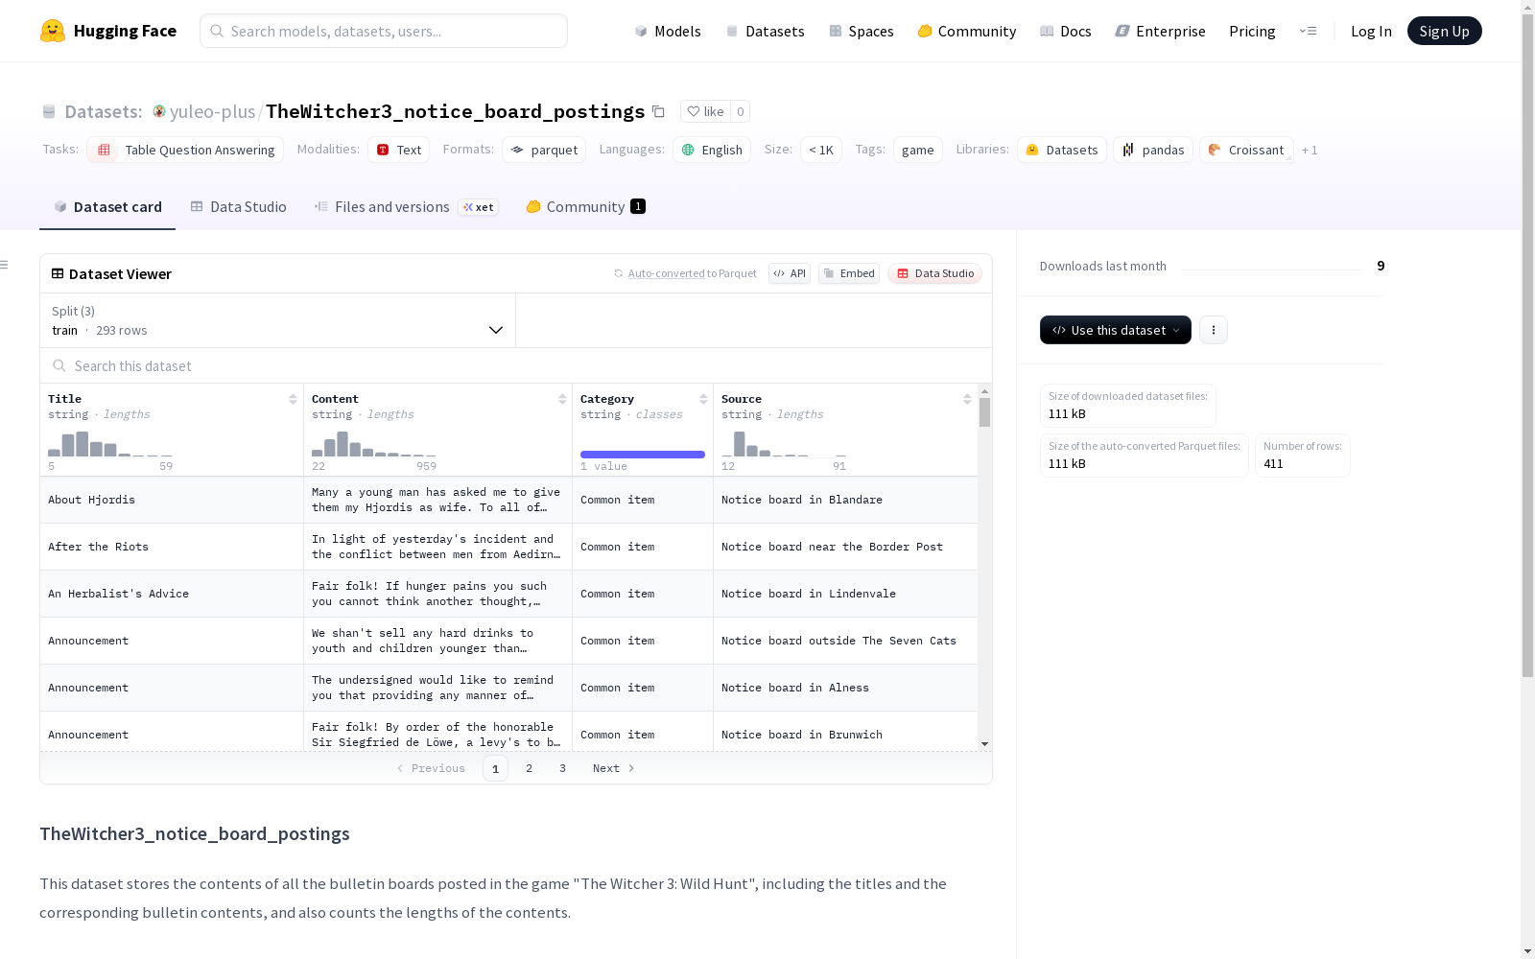
Task: Focus the Search this dataset field
Action: [x=516, y=365]
